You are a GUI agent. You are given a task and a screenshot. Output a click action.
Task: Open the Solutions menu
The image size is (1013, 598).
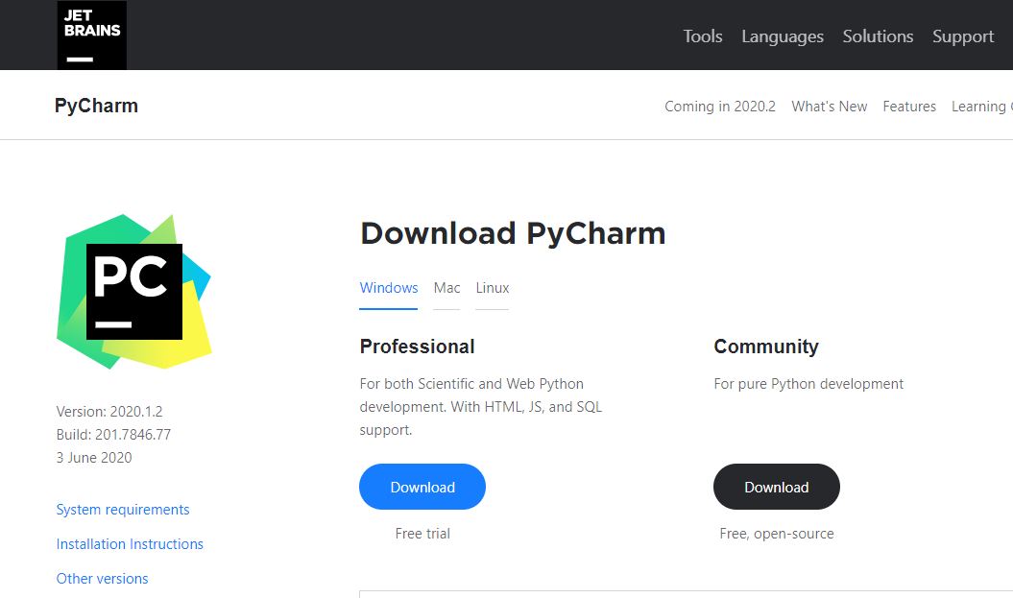tap(878, 36)
